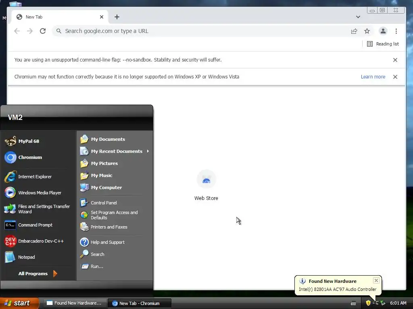Open Control Panel from Start menu

[115, 203]
